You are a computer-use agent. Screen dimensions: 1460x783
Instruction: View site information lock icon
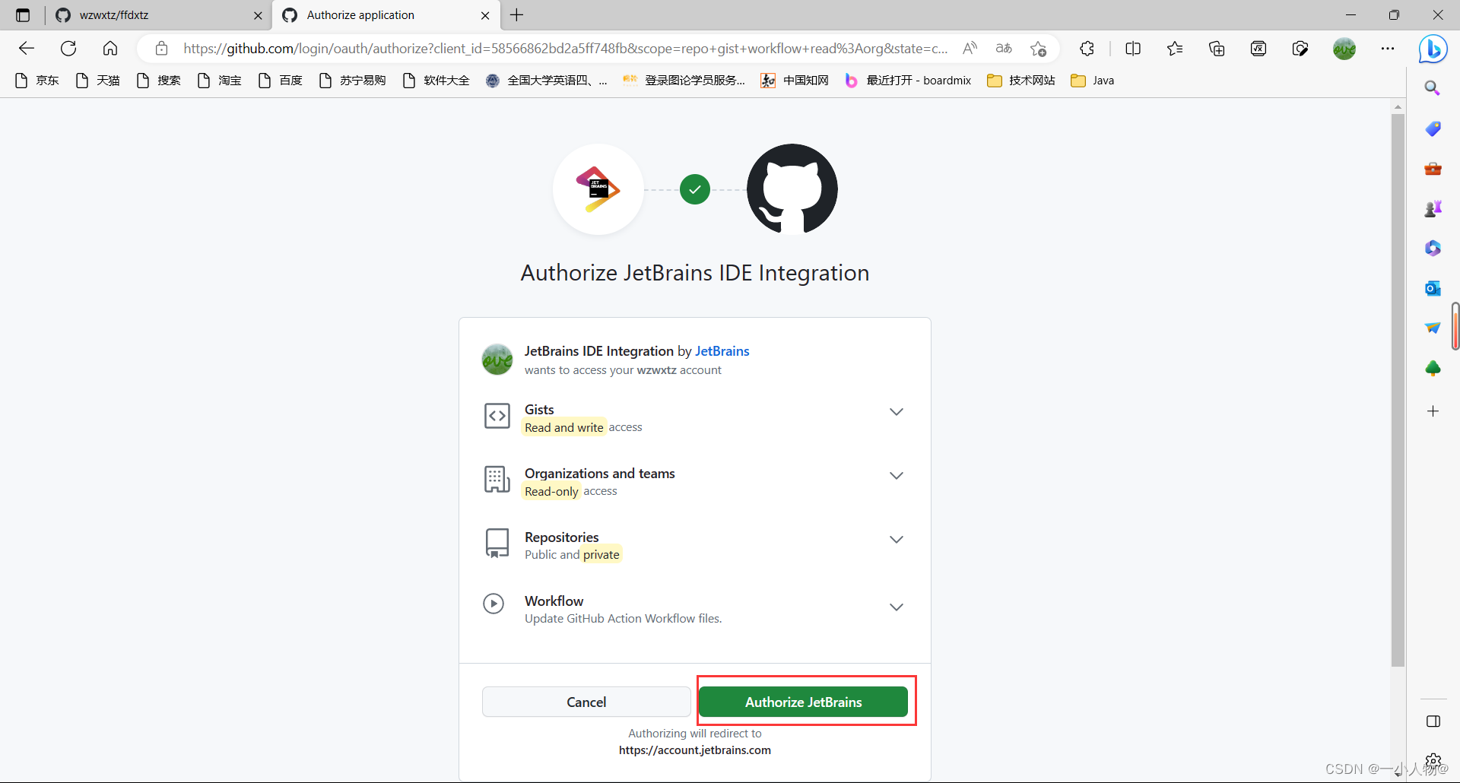pos(161,49)
